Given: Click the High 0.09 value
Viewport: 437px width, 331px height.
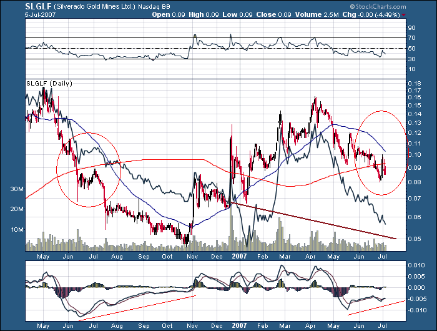Looking at the screenshot, I should [204, 15].
